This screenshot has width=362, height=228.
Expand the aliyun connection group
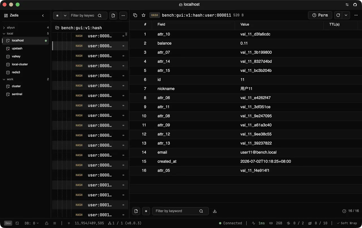pyautogui.click(x=25, y=27)
